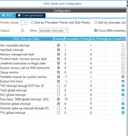Image resolution: width=128 pixels, height=136 pixels.
Task: Enable Flash global interrupt checkbox
Action: tap(58, 90)
